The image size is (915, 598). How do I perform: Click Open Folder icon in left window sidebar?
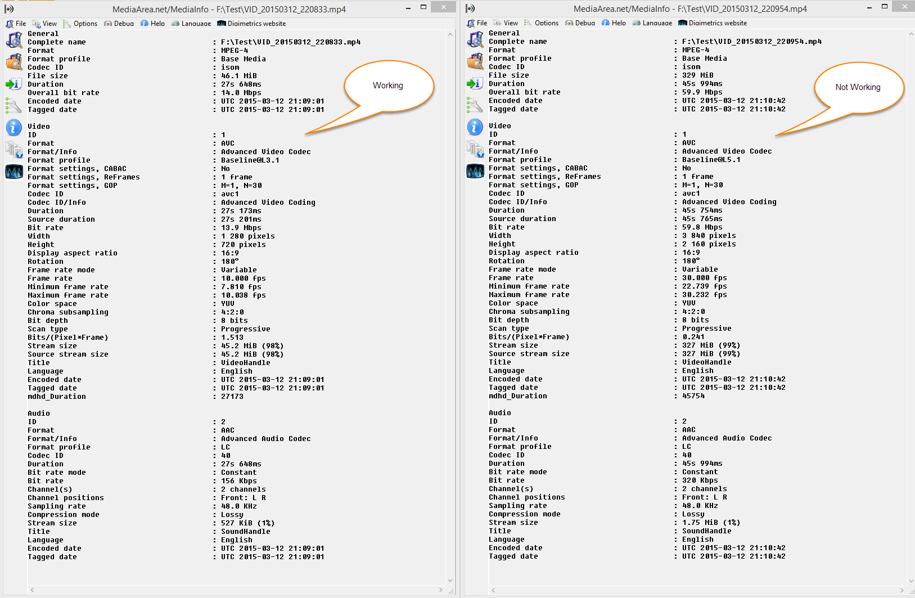[14, 62]
